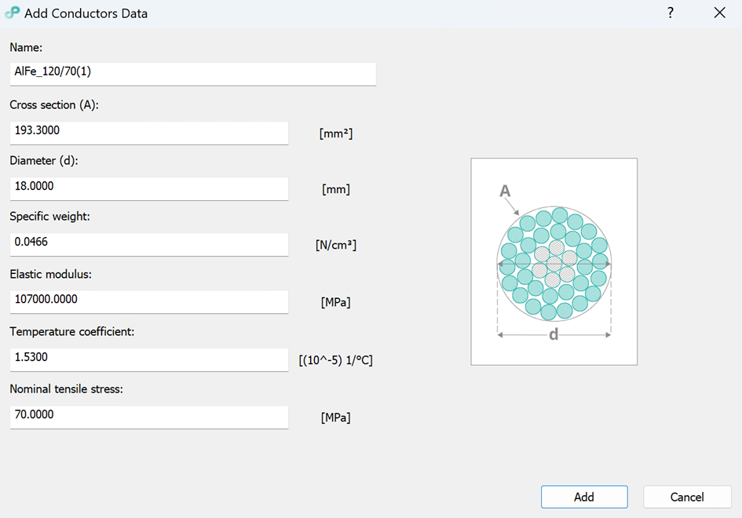Select the Diameter (d) input field
Viewport: 742px width, 518px height.
click(x=149, y=187)
